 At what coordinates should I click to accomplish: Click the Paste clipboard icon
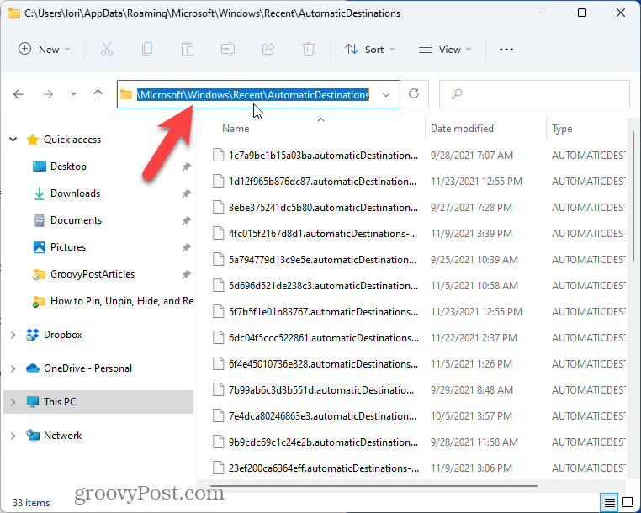(188, 49)
